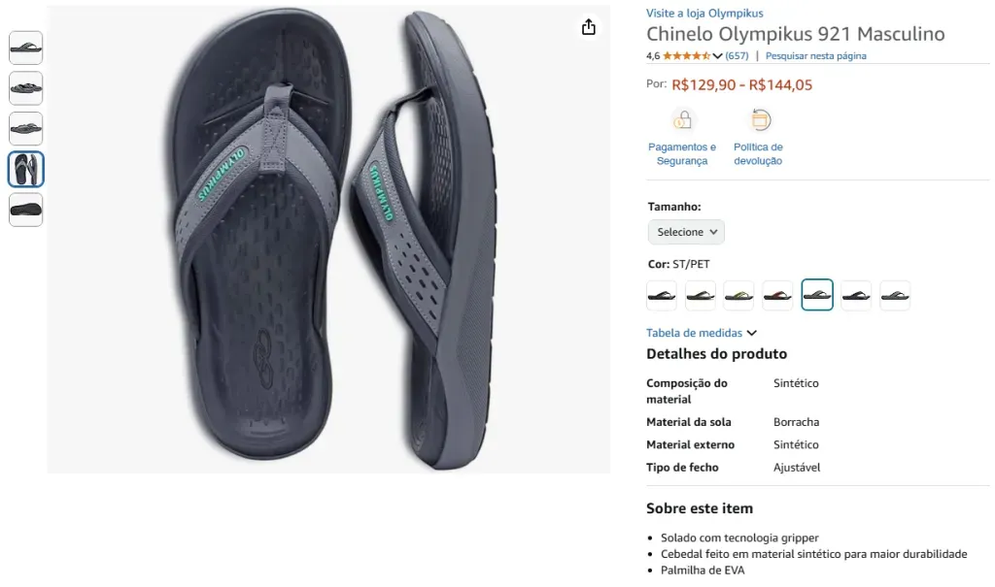995x587 pixels.
Task: Open the star rating popover arrow
Action: (718, 56)
